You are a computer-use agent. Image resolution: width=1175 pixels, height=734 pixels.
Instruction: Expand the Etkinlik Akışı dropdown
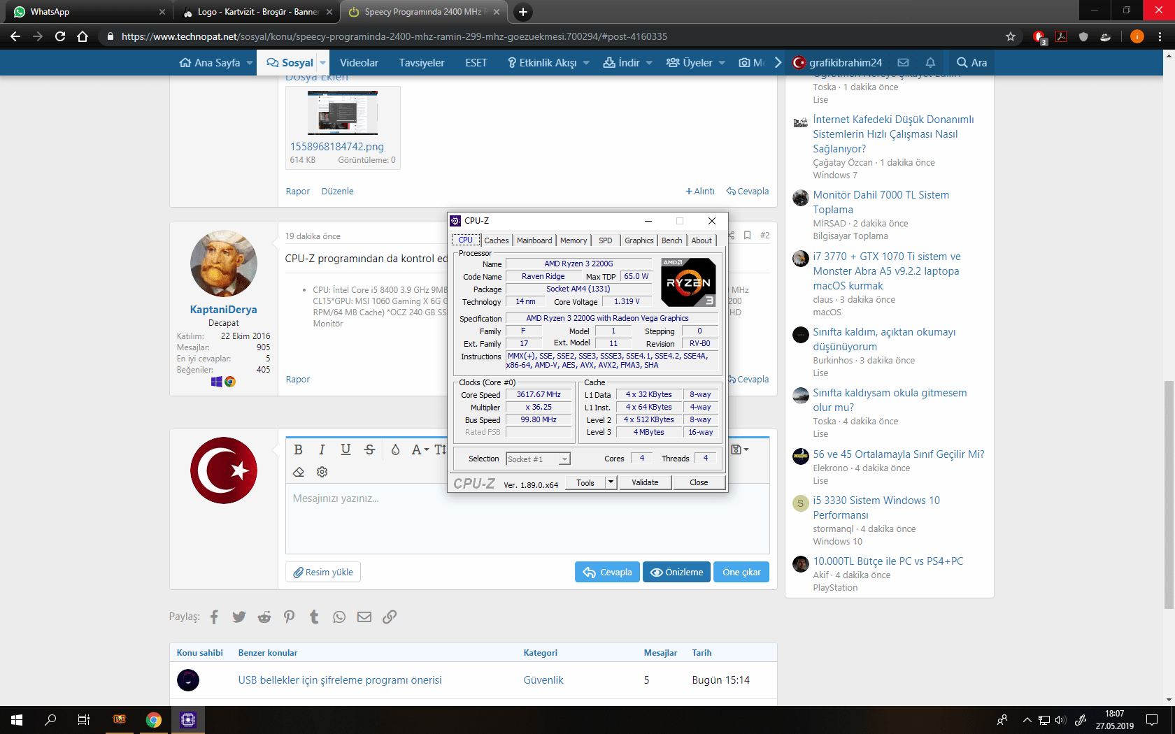pyautogui.click(x=586, y=63)
